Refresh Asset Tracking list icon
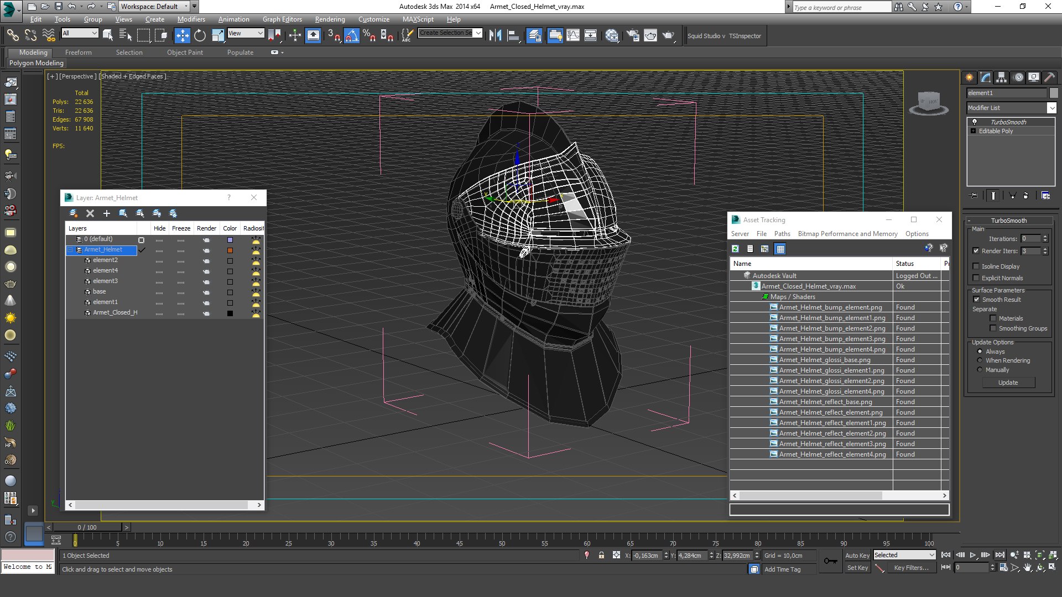Screen dimensions: 1062x597 tap(736, 249)
